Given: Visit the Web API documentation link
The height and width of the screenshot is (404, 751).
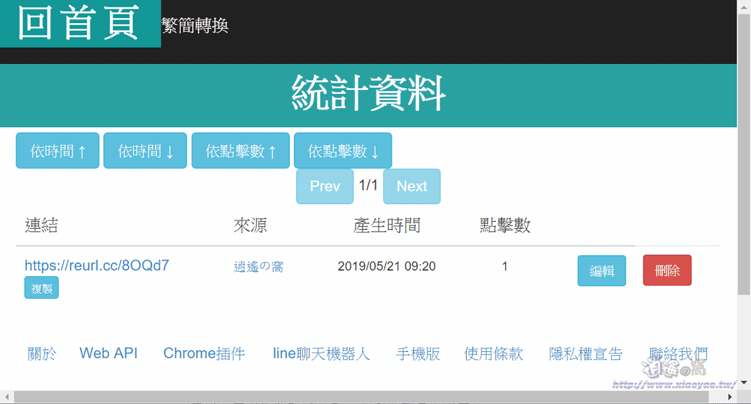Looking at the screenshot, I should [x=108, y=353].
